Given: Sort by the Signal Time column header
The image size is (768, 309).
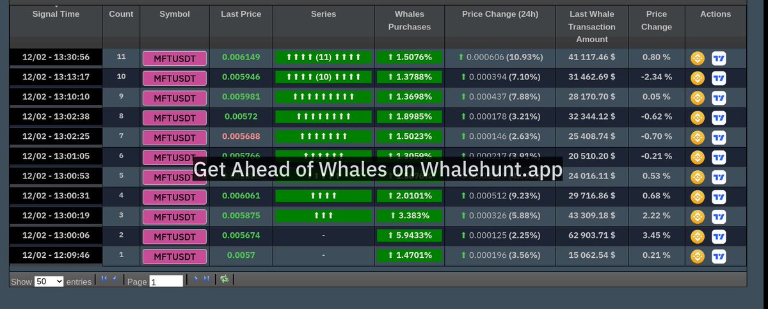Looking at the screenshot, I should (56, 26).
